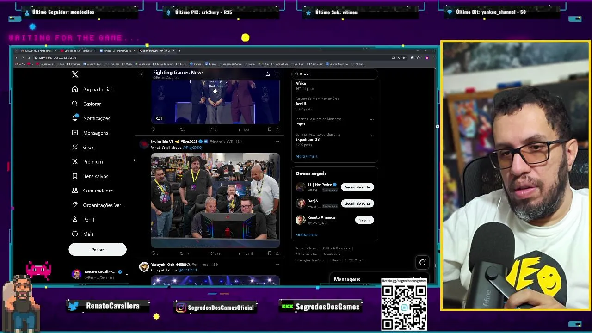Open more options for Expedition 33 trend
Viewport: 592px width, 333px height.
click(x=371, y=135)
